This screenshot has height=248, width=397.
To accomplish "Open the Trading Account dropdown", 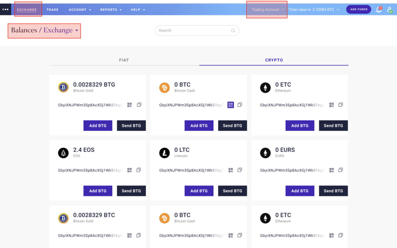I will tap(266, 9).
